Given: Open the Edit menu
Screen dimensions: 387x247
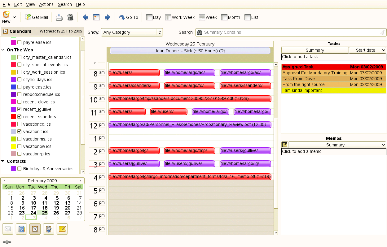Looking at the screenshot, I should click(18, 4).
